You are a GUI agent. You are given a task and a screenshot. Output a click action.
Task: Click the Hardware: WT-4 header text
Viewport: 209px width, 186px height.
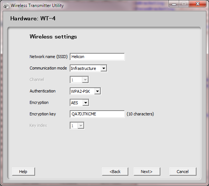pos(33,18)
